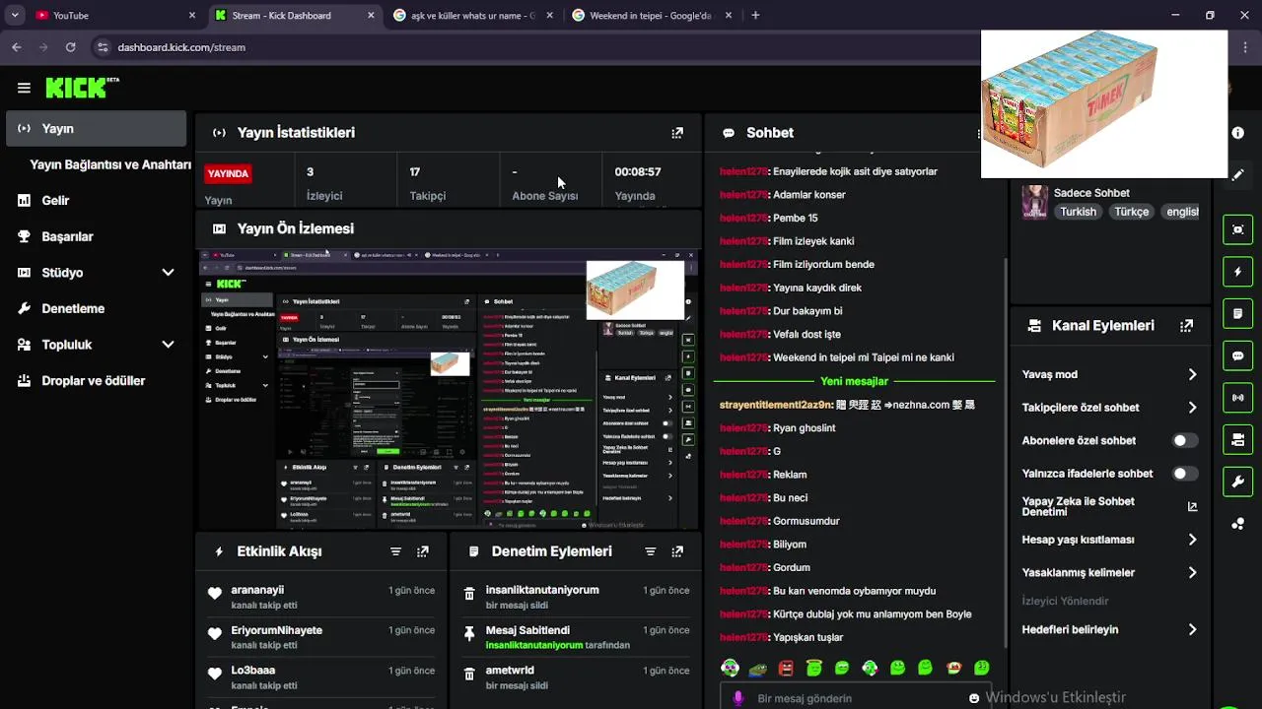
Task: Click the Yeni mesajlar divider label
Action: (x=854, y=381)
